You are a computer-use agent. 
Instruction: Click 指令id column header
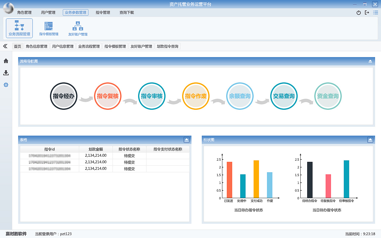pos(49,149)
